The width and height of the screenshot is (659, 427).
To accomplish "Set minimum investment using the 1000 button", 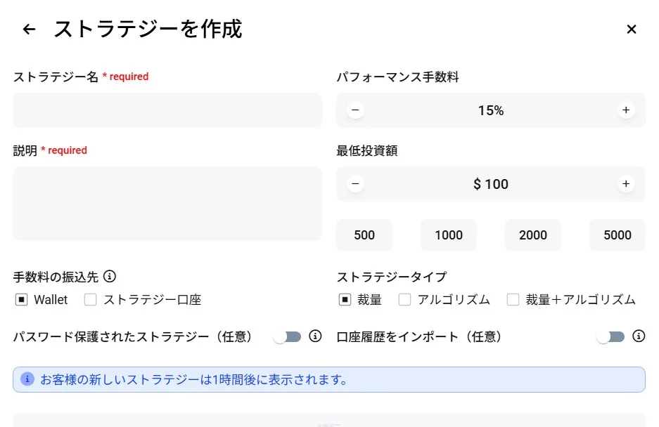I will pyautogui.click(x=448, y=235).
